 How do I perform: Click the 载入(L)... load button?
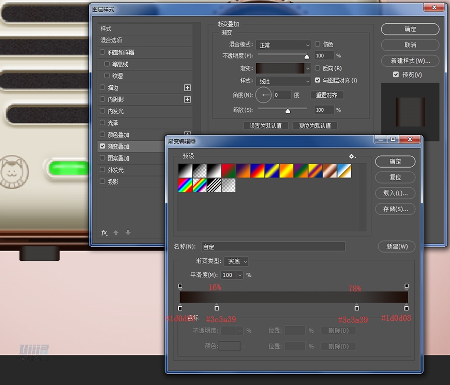click(395, 193)
